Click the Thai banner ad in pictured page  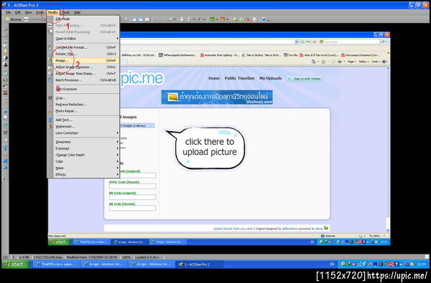217,97
